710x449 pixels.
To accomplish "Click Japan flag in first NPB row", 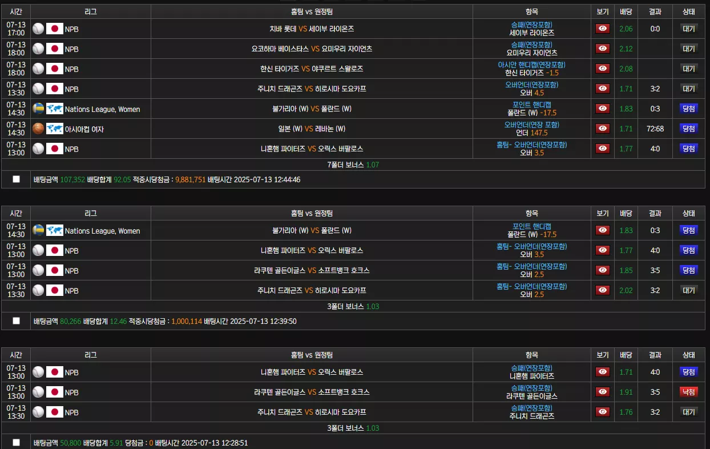I will pos(54,29).
